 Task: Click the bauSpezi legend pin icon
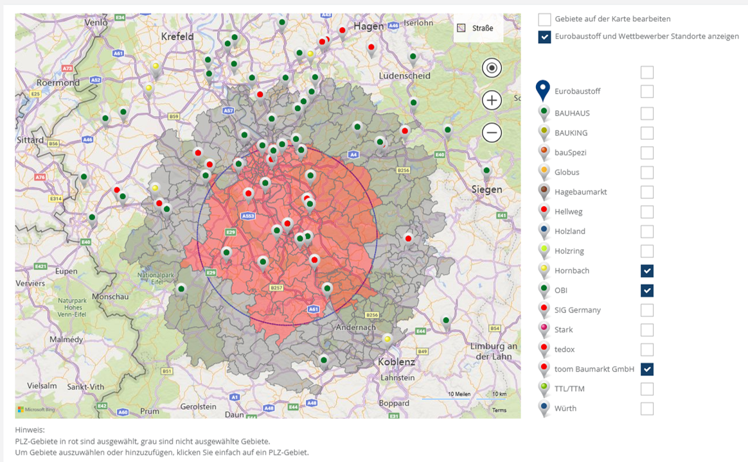click(544, 153)
